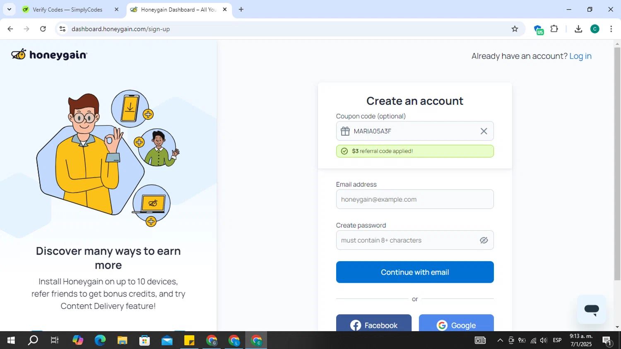The width and height of the screenshot is (621, 349).
Task: Click 'Create an account' heading
Action: [x=415, y=101]
